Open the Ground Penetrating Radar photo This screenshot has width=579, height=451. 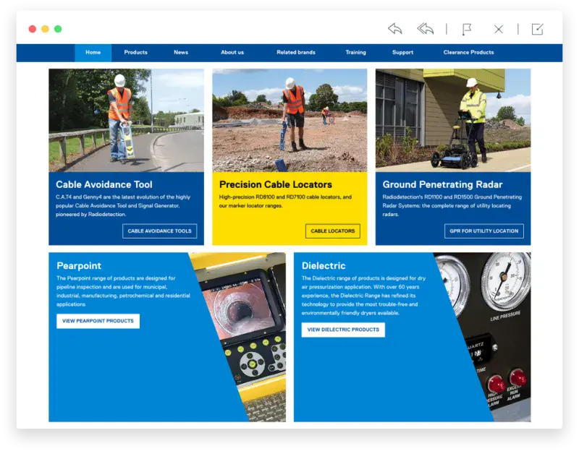pyautogui.click(x=453, y=120)
